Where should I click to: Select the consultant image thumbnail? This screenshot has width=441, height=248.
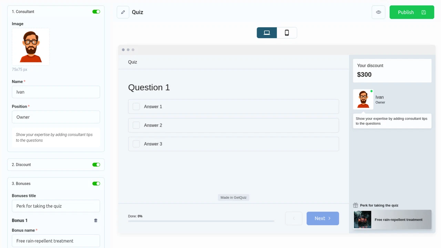coord(30,46)
